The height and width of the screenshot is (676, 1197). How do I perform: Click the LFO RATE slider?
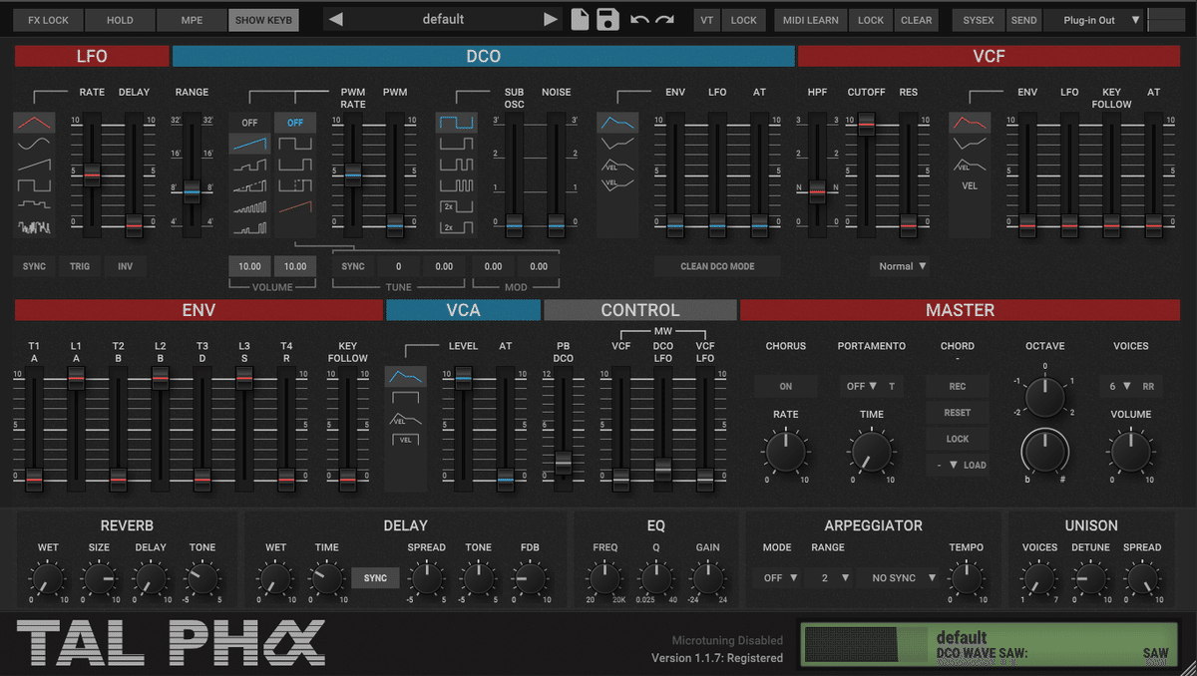pyautogui.click(x=92, y=175)
